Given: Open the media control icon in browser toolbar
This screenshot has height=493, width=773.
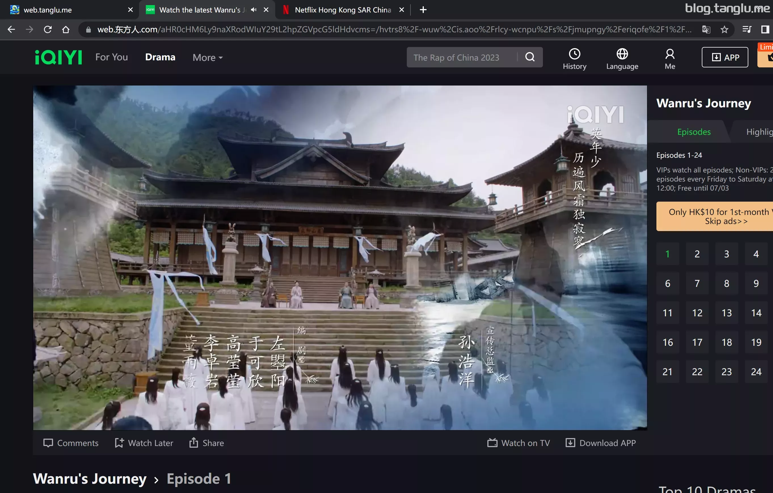Looking at the screenshot, I should tap(747, 29).
